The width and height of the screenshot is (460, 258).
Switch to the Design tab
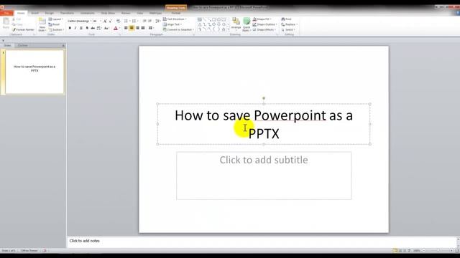coord(50,13)
